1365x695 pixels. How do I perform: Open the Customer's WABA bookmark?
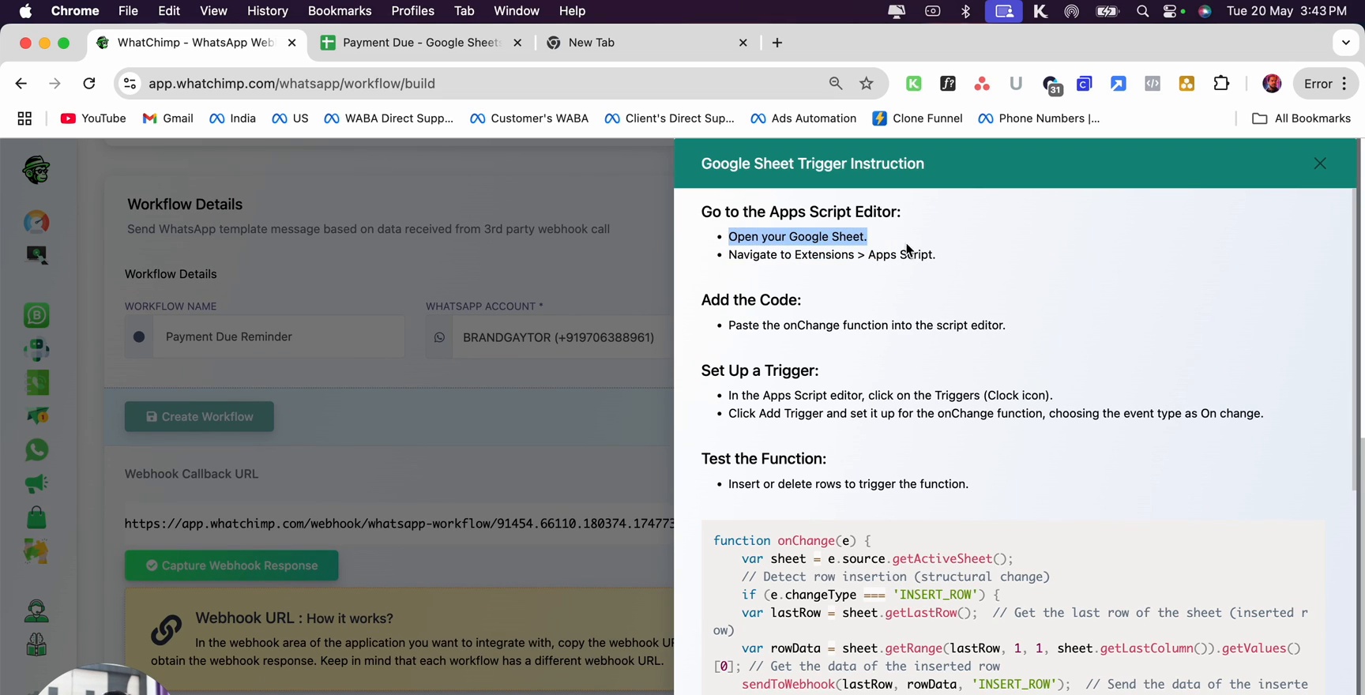tap(528, 118)
